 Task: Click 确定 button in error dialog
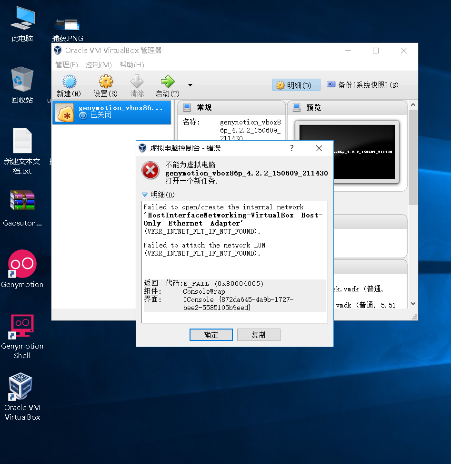click(211, 335)
